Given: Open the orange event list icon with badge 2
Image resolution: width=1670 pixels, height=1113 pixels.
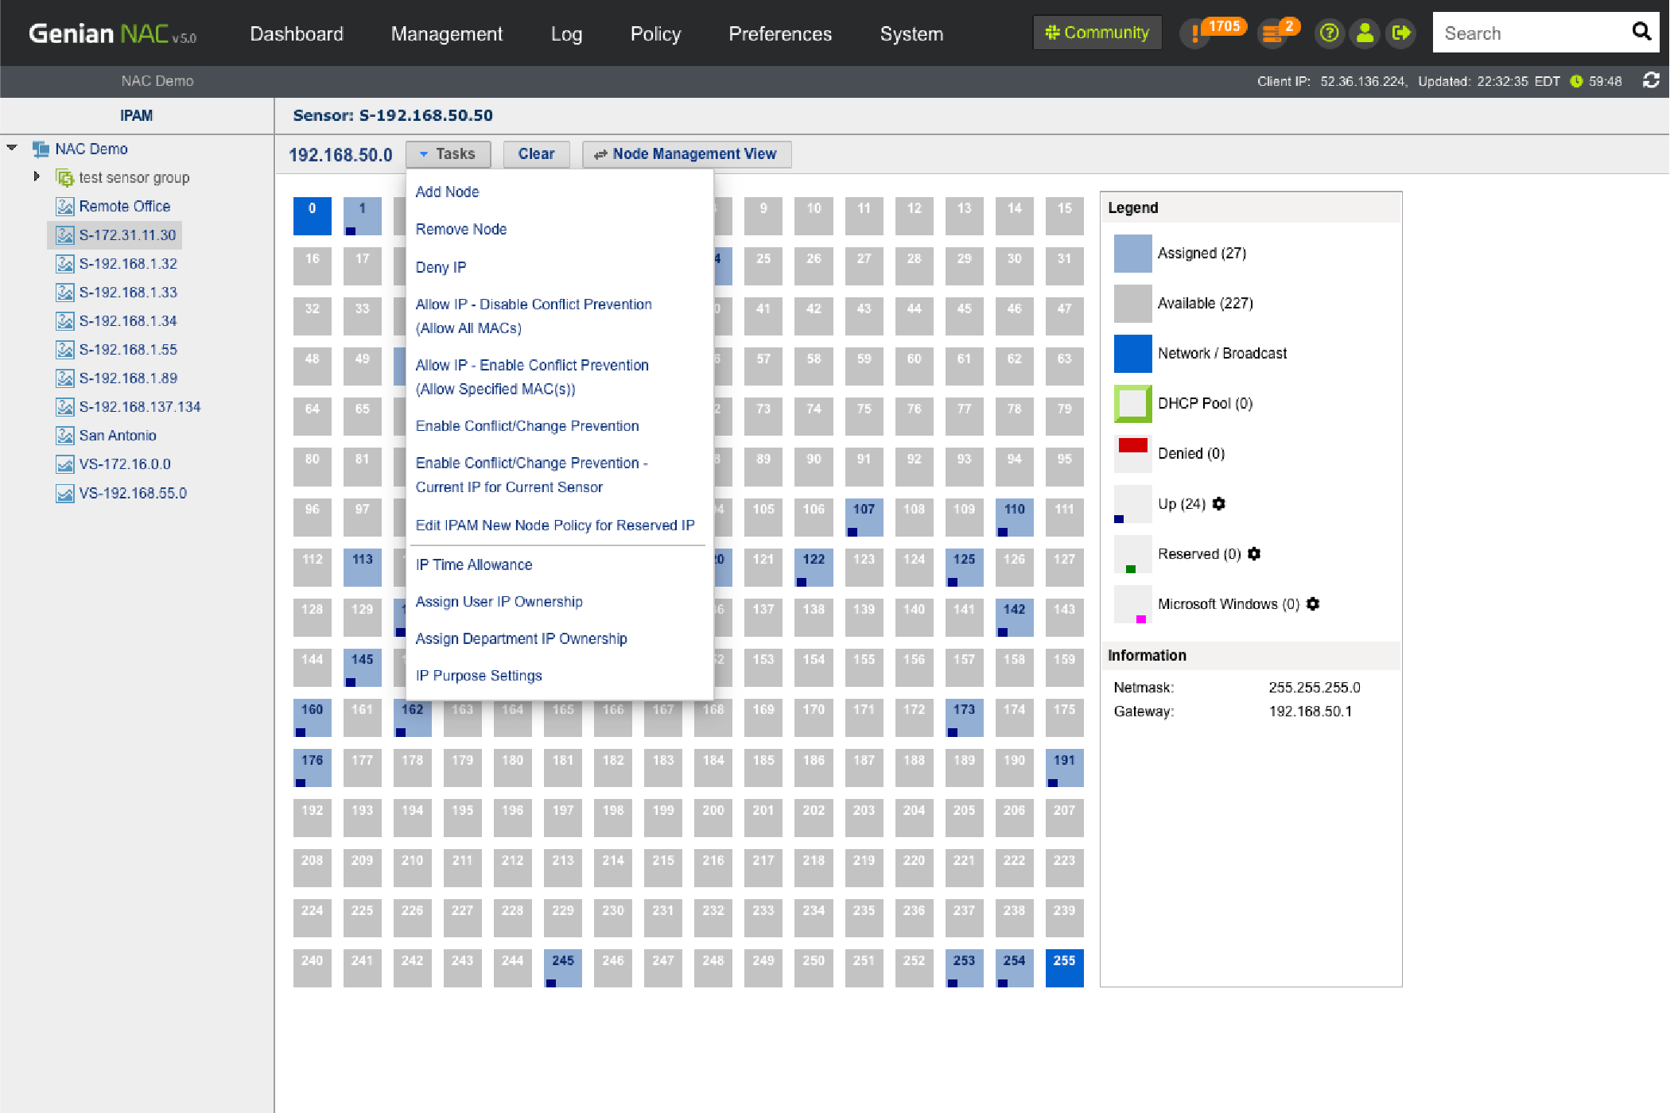Looking at the screenshot, I should click(x=1273, y=33).
